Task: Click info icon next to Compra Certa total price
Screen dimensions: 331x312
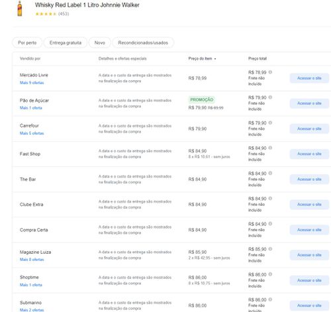Action: tap(270, 224)
